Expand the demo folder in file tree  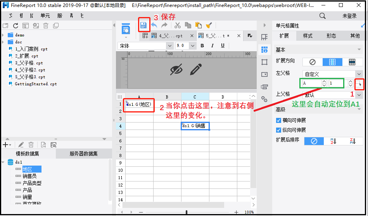(3, 35)
